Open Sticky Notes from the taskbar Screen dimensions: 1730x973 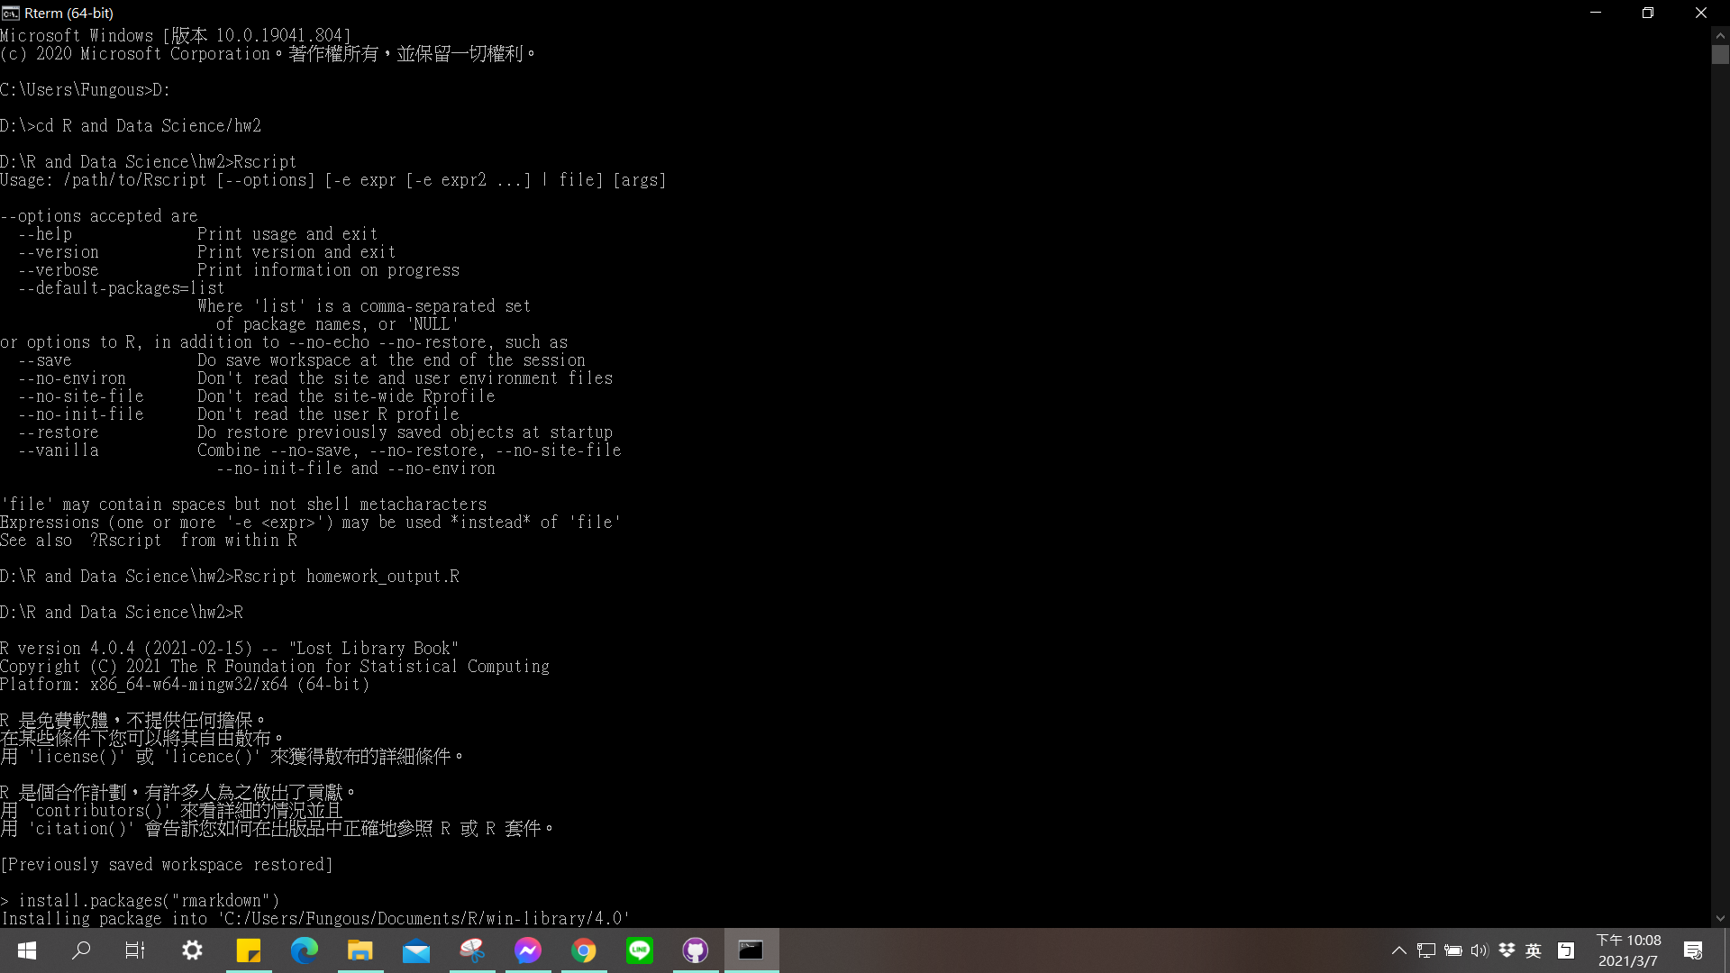pyautogui.click(x=250, y=950)
